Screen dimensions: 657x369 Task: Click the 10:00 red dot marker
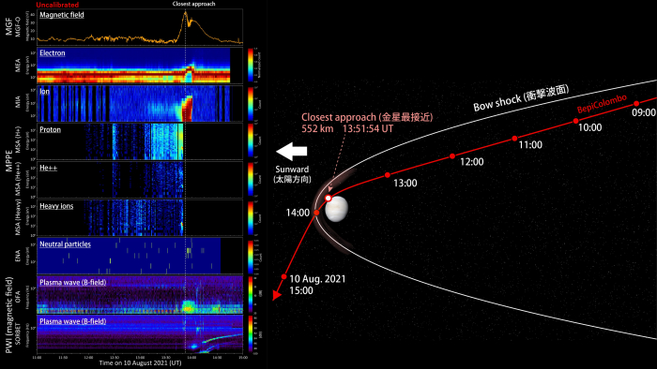[575, 121]
